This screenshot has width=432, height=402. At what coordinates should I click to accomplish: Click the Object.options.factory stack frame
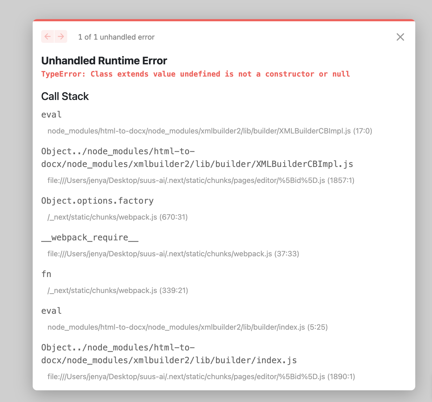[97, 201]
